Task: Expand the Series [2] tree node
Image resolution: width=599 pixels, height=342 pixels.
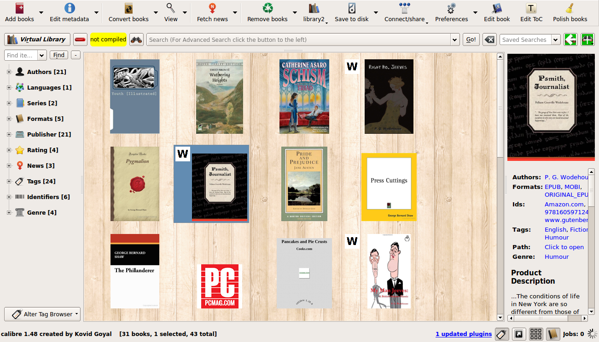Action: coord(9,103)
